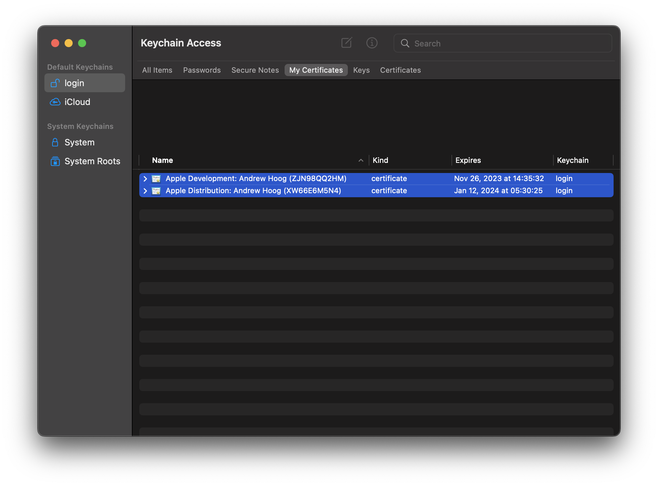This screenshot has width=658, height=486.
Task: Minimize the Keychain Access window
Action: pyautogui.click(x=69, y=43)
